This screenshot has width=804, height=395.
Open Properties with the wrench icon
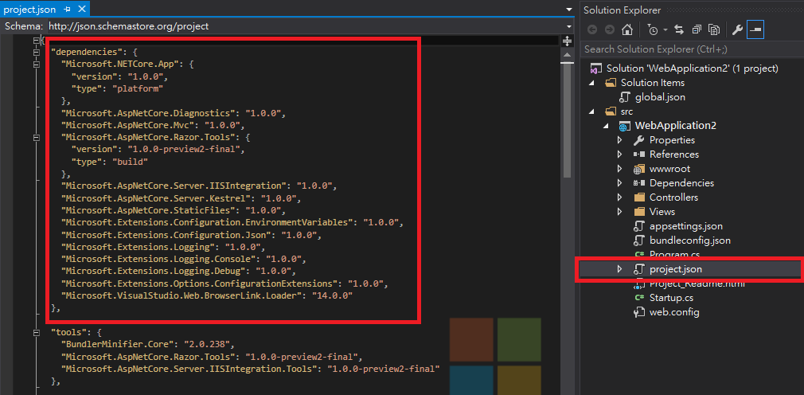pyautogui.click(x=737, y=29)
